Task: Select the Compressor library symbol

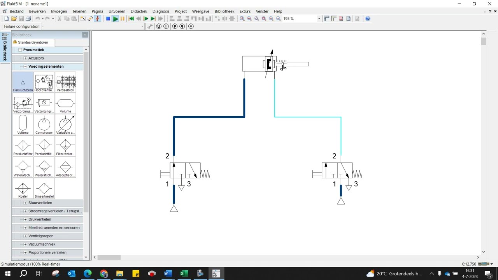Action: pyautogui.click(x=44, y=125)
